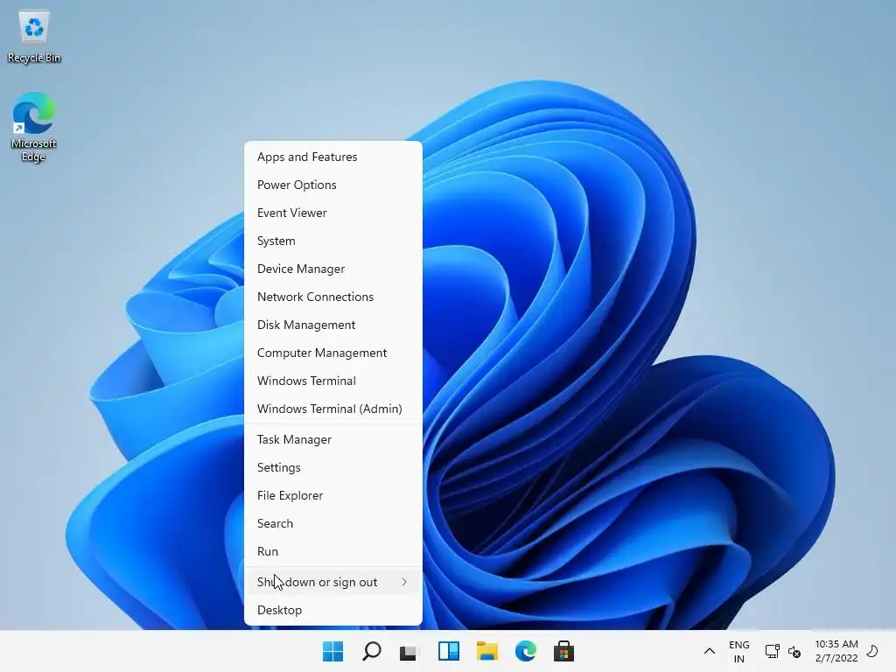The image size is (896, 672).
Task: Launch Windows Terminal (non-admin)
Action: tap(333, 381)
